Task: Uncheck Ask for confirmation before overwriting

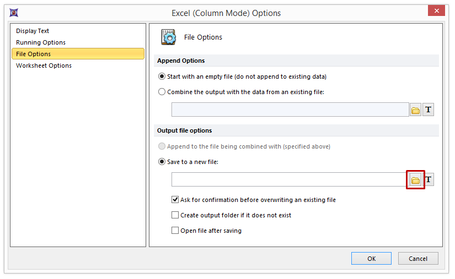Action: (x=175, y=200)
